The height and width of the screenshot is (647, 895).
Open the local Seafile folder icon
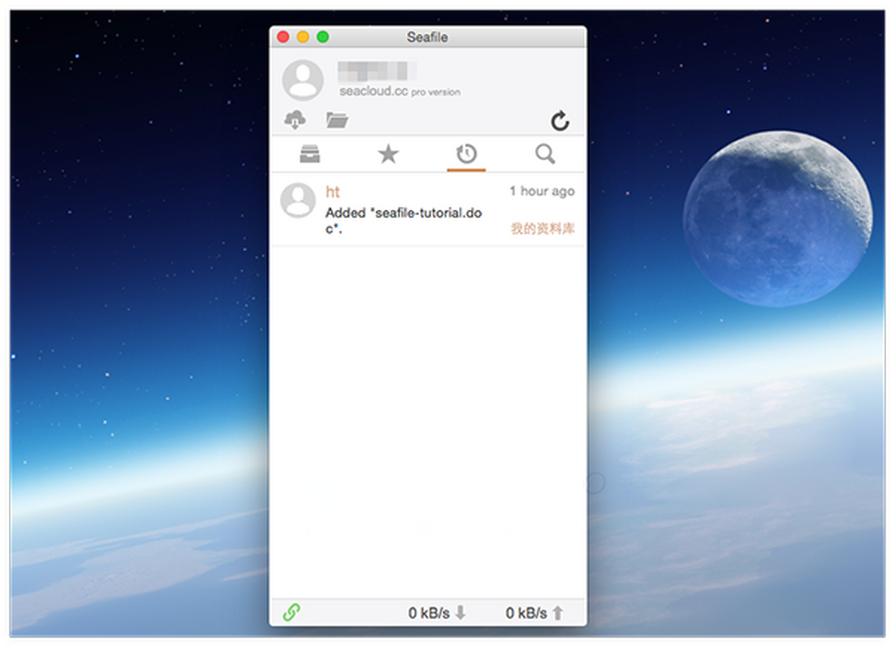(x=337, y=120)
